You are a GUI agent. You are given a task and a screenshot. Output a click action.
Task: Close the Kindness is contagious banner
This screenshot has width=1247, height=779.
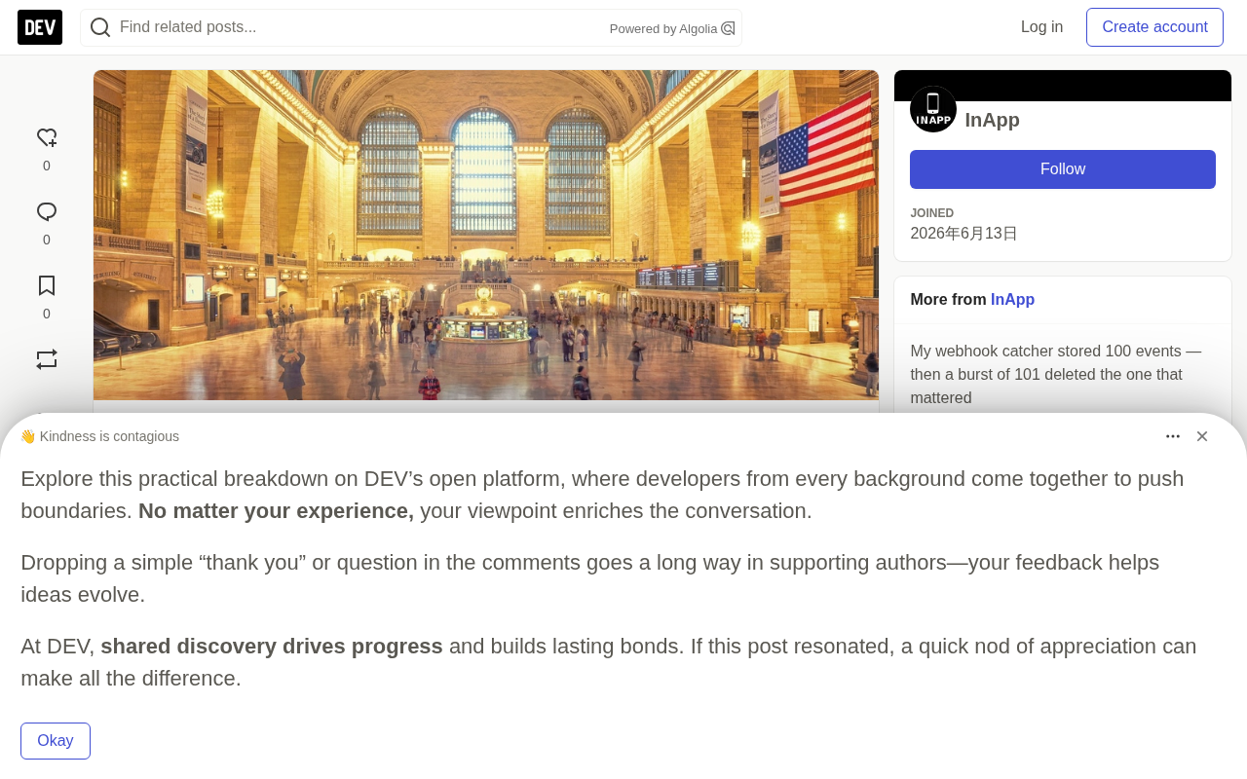[x=1202, y=436]
